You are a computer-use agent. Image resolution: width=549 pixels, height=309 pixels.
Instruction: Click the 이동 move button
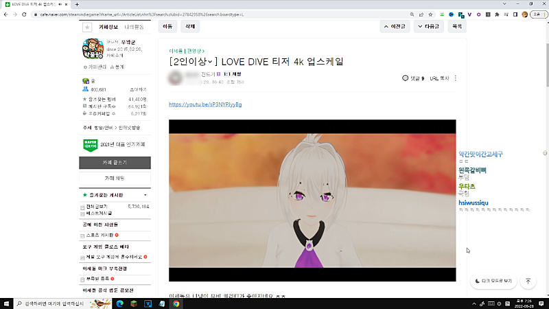point(167,27)
